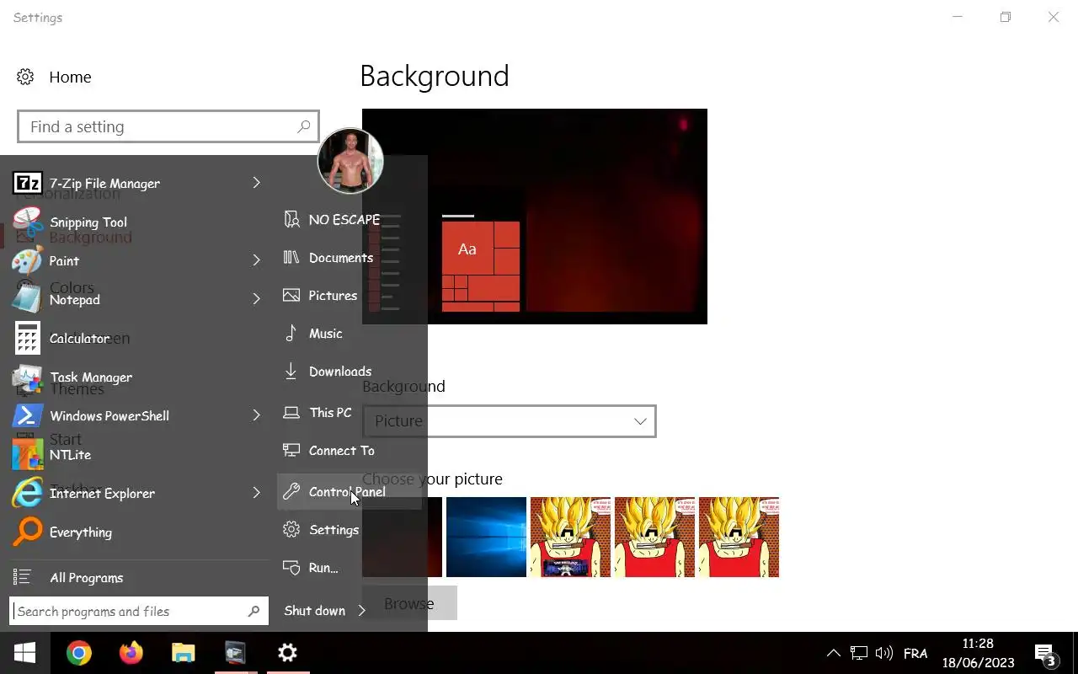Image resolution: width=1078 pixels, height=674 pixels.
Task: Open the Background Picture dropdown
Action: click(510, 421)
